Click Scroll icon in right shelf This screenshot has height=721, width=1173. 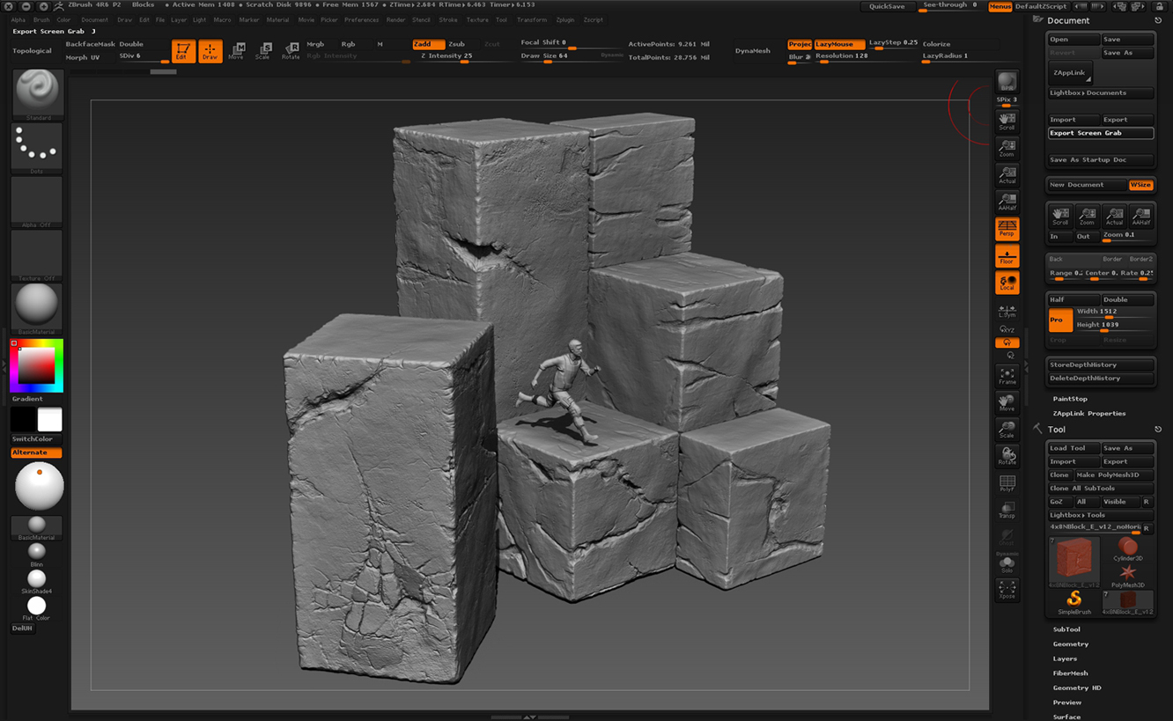[1007, 121]
